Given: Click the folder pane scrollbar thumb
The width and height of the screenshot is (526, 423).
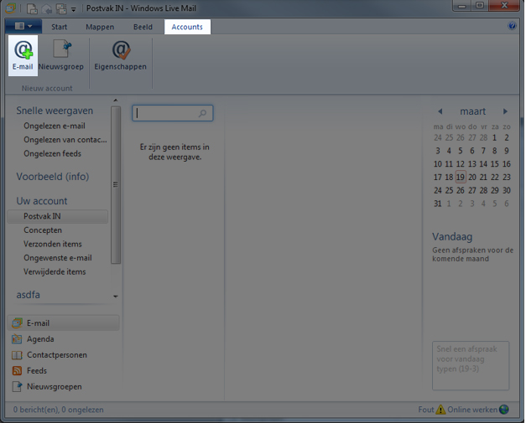Looking at the screenshot, I should tap(116, 185).
